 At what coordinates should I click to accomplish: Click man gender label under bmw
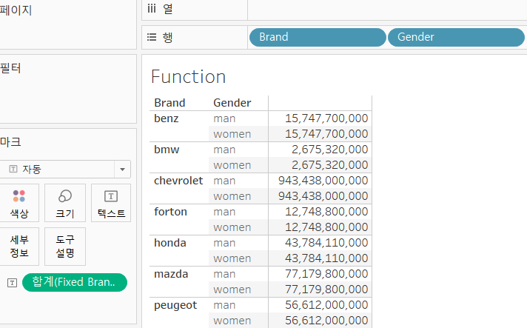pyautogui.click(x=224, y=150)
